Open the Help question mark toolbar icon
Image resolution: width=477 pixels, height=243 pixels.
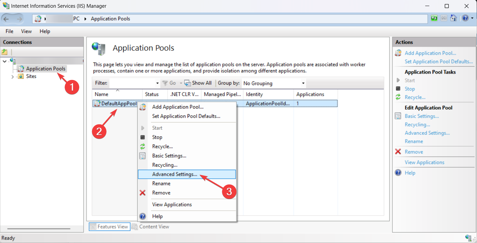point(465,18)
